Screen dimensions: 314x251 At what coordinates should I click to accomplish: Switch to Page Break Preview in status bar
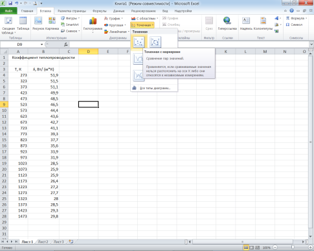(257, 248)
